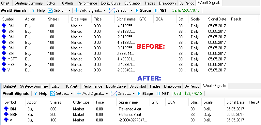Open the Add Signal dropdown arrow in top toolbar
This screenshot has width=261, height=125.
(x=104, y=11)
